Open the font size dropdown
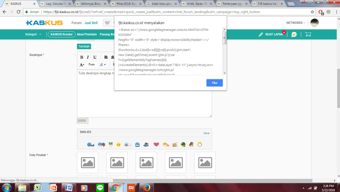Viewport: 340px width, 192px height. click(x=82, y=65)
